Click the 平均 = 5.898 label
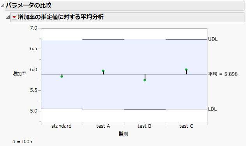The image size is (246, 146). pos(223,74)
